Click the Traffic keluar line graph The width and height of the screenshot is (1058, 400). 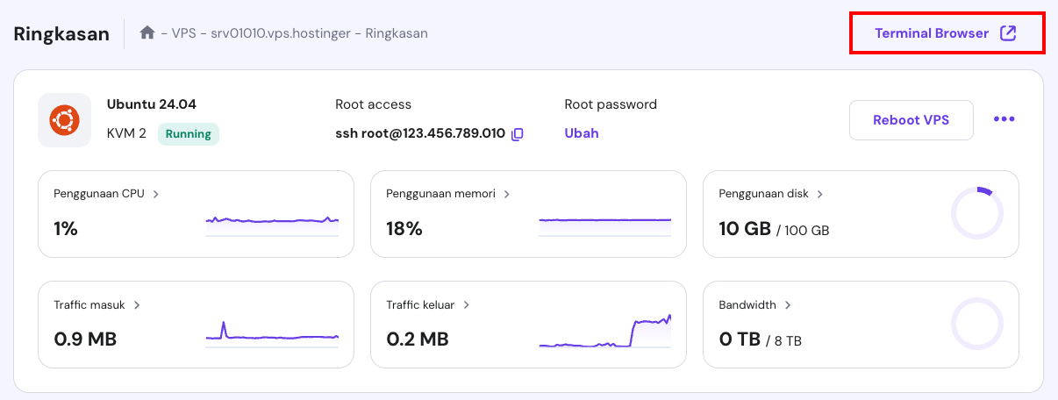coord(604,332)
